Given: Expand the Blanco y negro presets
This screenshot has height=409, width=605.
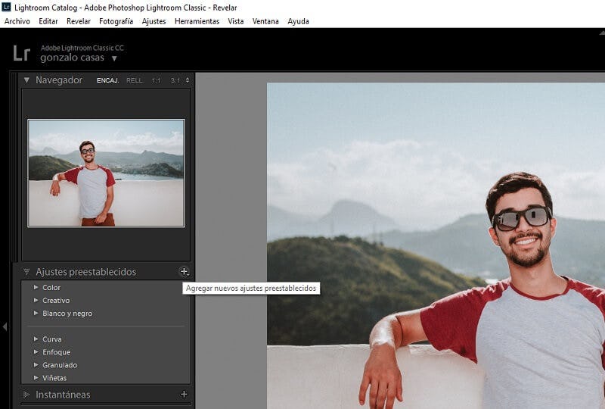Looking at the screenshot, I should 36,314.
